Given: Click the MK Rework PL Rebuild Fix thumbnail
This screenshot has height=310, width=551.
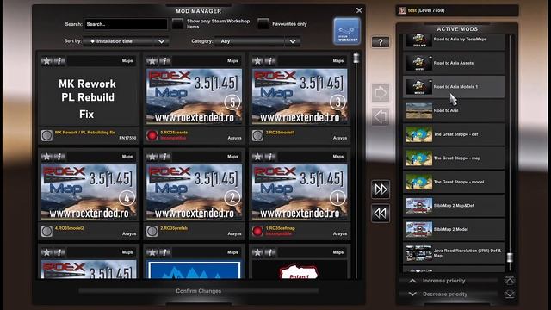Looking at the screenshot, I should (89, 96).
